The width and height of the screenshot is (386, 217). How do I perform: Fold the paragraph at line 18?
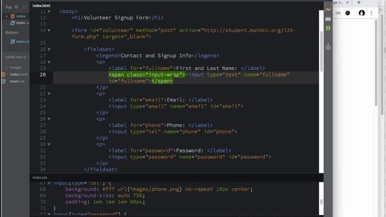(x=49, y=62)
